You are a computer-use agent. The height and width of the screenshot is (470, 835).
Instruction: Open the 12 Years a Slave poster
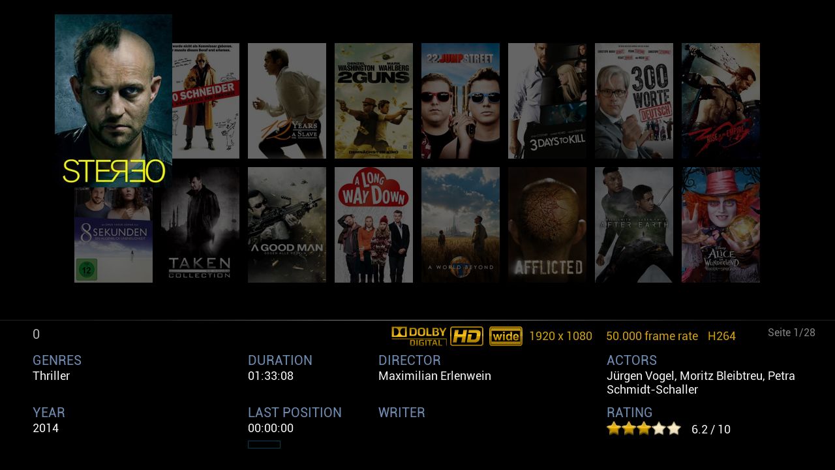point(287,101)
